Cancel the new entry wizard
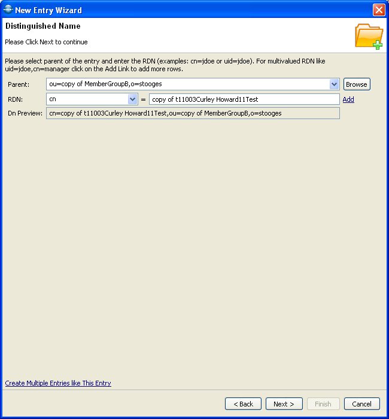Viewport: 389px width, 419px height. click(x=361, y=404)
